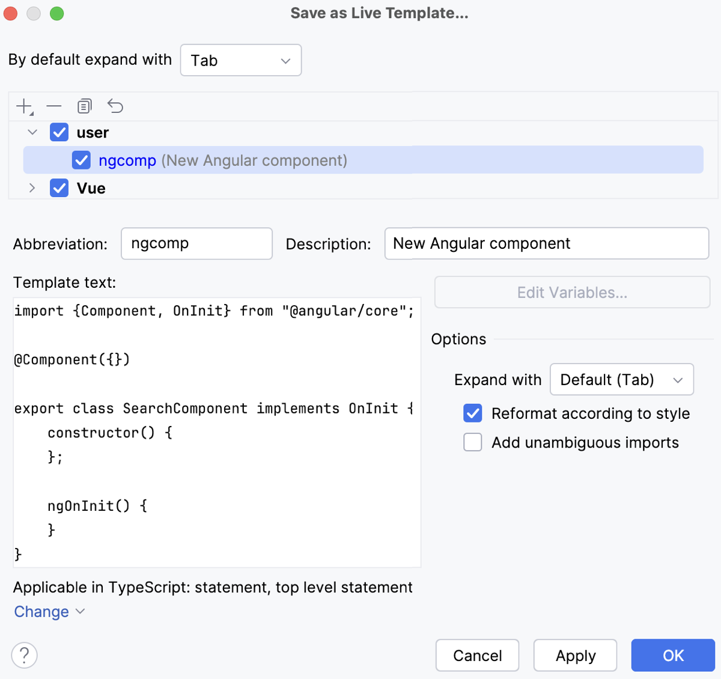Enable Add unambiguous imports

[x=473, y=442]
